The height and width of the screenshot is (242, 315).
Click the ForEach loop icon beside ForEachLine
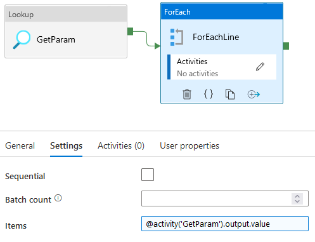coord(177,37)
